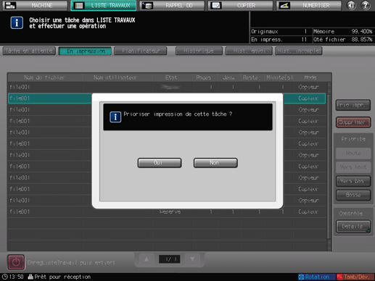Go to the COPIER tab
375x281 pixels.
240,5
